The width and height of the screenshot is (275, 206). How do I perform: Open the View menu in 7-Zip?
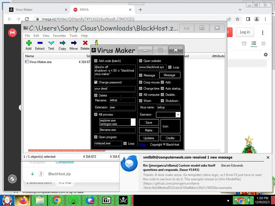tap(46, 36)
